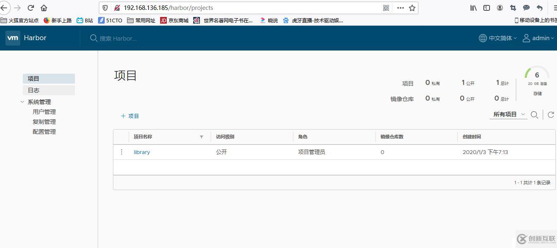
Task: Click inside the browser address bar
Action: pos(207,7)
